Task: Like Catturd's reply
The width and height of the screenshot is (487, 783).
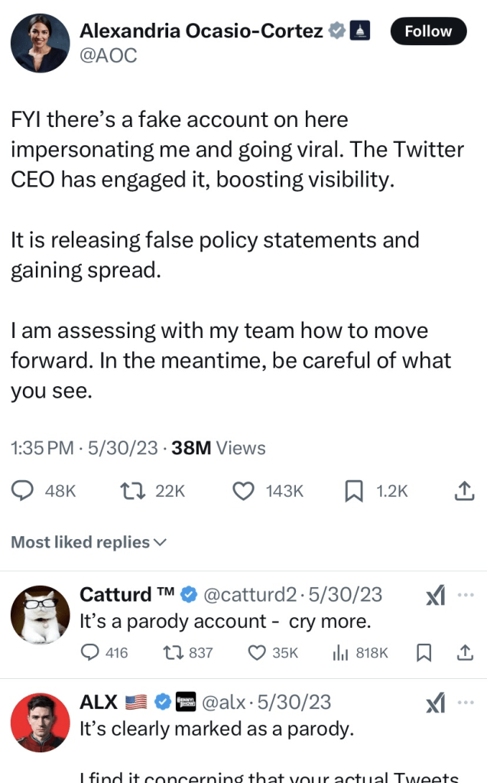Action: [x=258, y=652]
